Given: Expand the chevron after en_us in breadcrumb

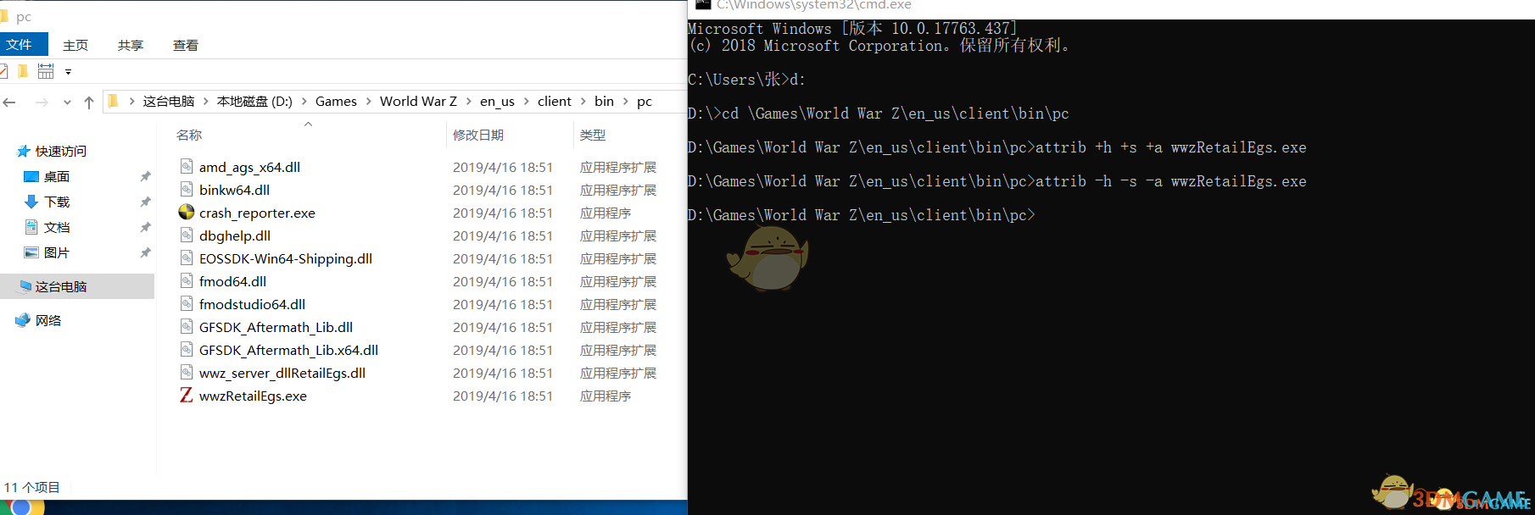Looking at the screenshot, I should (x=526, y=102).
